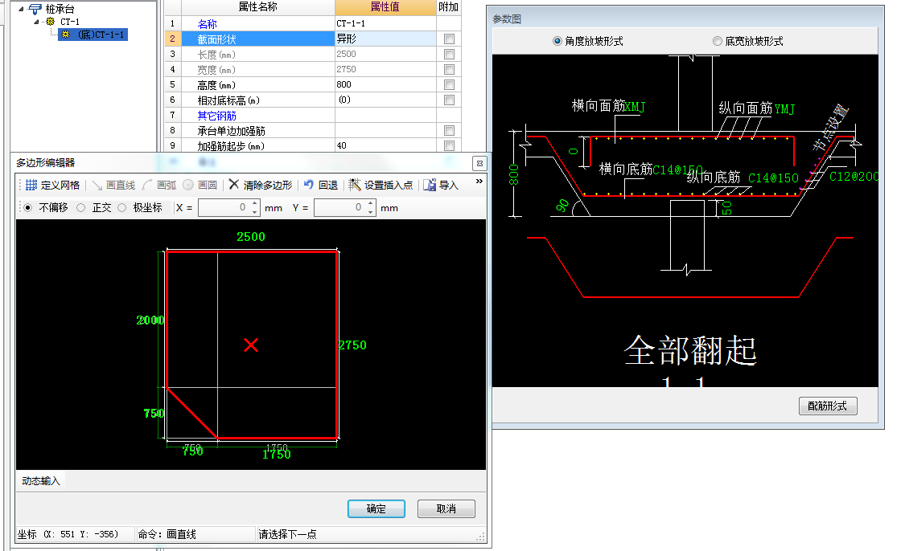Click the Confirm (确定) button
The image size is (901, 551).
click(376, 508)
